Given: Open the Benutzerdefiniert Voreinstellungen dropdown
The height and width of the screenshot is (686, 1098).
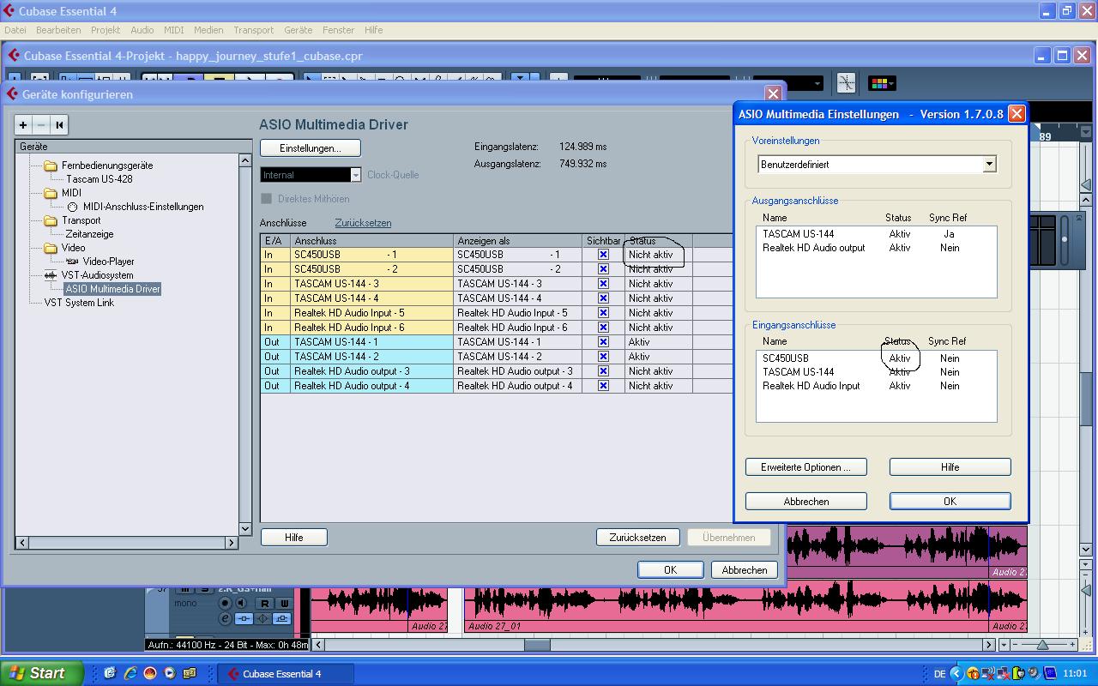Looking at the screenshot, I should [989, 164].
